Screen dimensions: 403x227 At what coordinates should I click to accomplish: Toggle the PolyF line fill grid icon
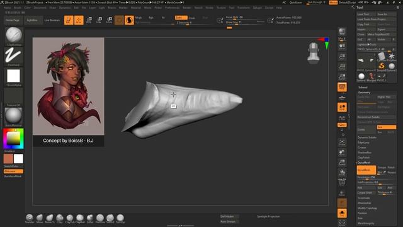pyautogui.click(x=342, y=182)
